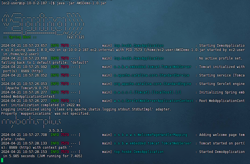
Task: Click logger 'o.s.b.a.w.s.WelcomePageHandlerMapping'
Action: click(x=150, y=135)
